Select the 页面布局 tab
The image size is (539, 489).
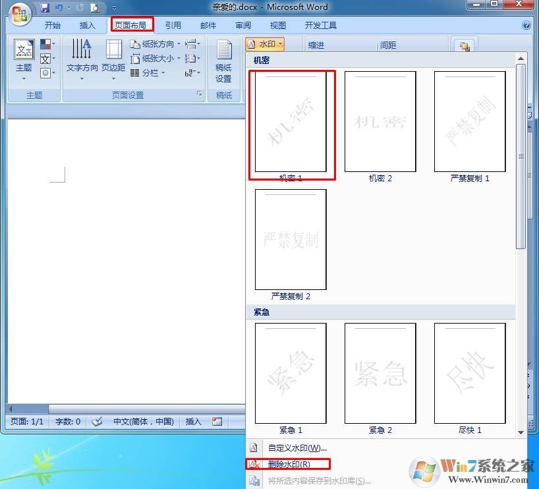point(130,26)
